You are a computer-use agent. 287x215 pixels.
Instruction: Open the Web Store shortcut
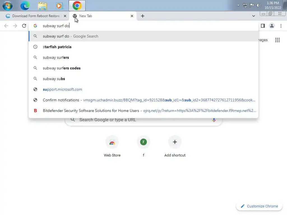click(112, 146)
